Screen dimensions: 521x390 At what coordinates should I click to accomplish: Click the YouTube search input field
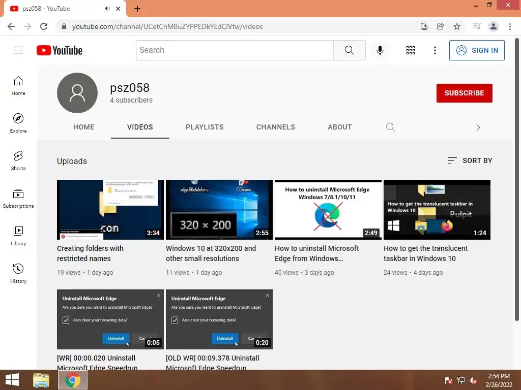coord(235,50)
